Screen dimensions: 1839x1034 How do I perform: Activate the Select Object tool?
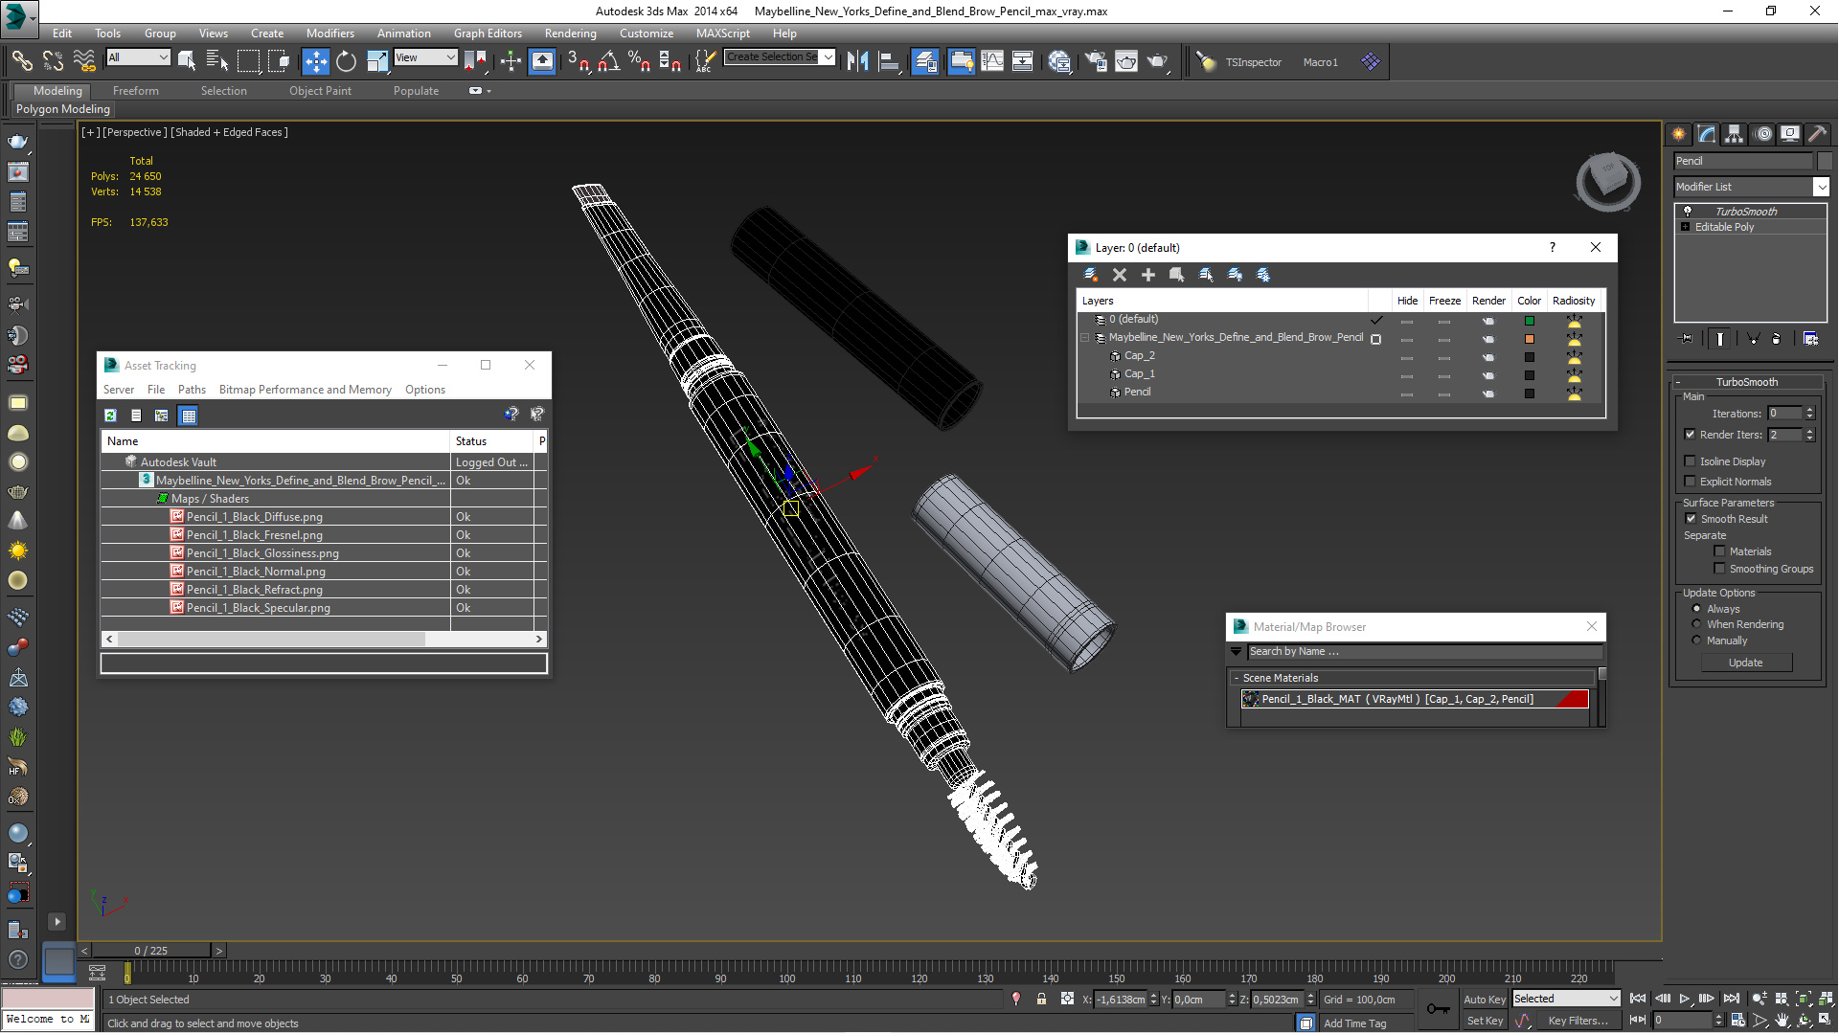[187, 61]
